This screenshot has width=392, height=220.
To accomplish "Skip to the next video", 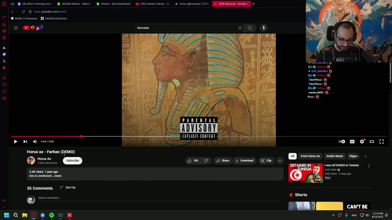I will click(25, 141).
